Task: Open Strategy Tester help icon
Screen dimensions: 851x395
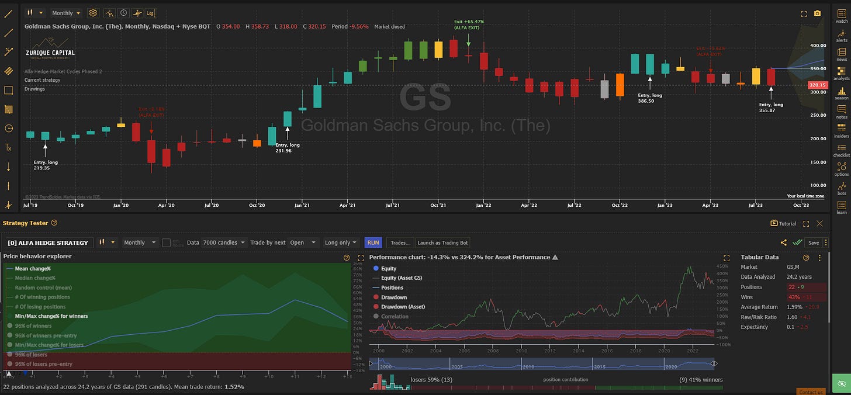Action: point(54,223)
